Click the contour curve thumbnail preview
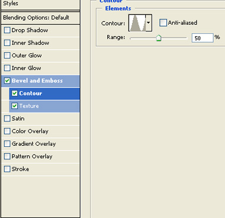Screen dimensions: 225x218 coord(137,23)
